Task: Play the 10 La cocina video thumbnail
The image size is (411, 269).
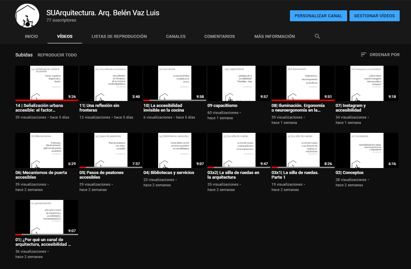Action: click(x=175, y=83)
